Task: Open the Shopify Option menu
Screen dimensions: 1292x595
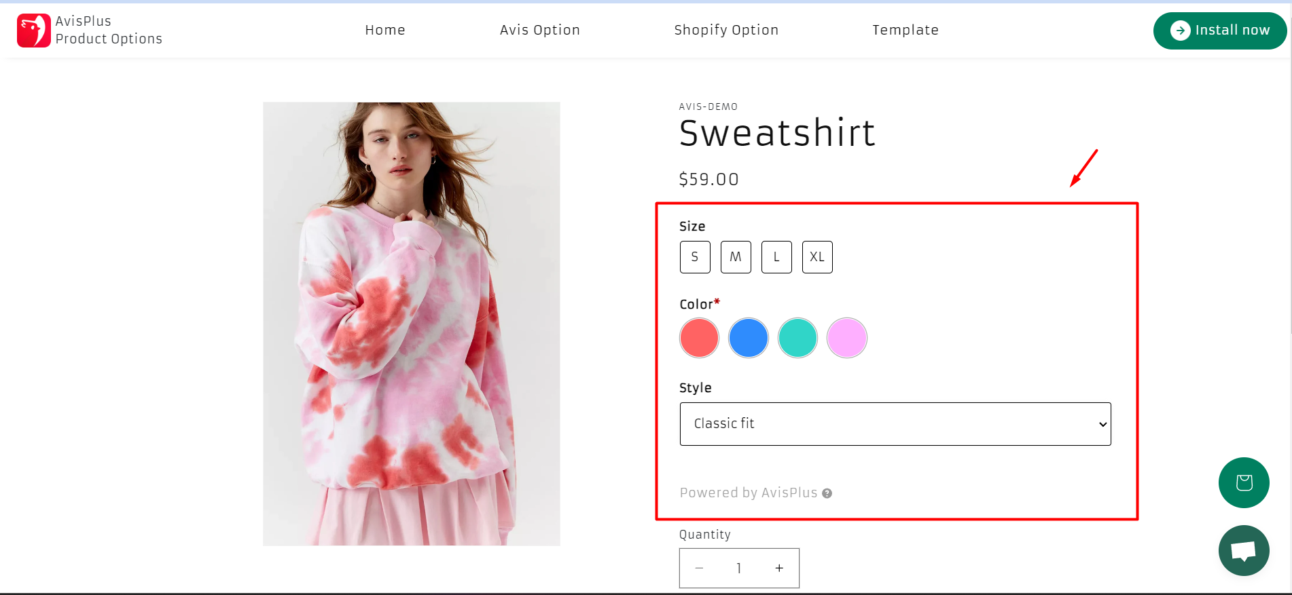Action: point(726,30)
